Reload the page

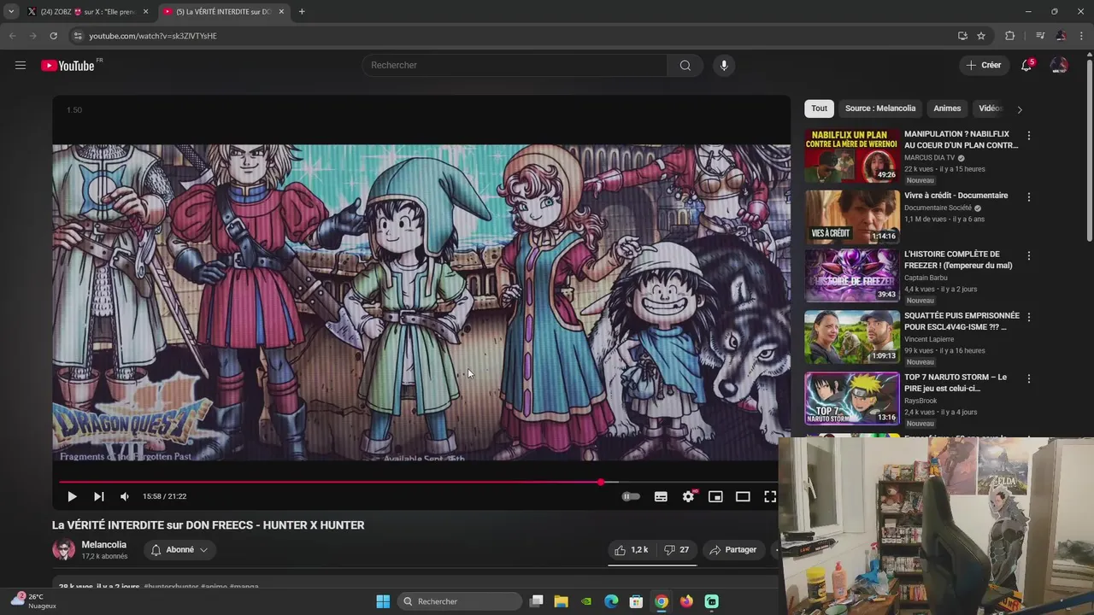point(53,36)
